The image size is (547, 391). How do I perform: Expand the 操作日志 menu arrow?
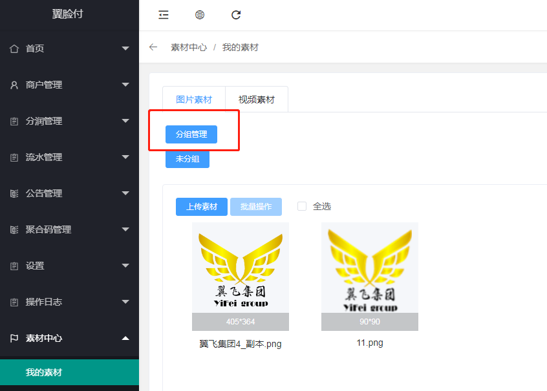[125, 302]
